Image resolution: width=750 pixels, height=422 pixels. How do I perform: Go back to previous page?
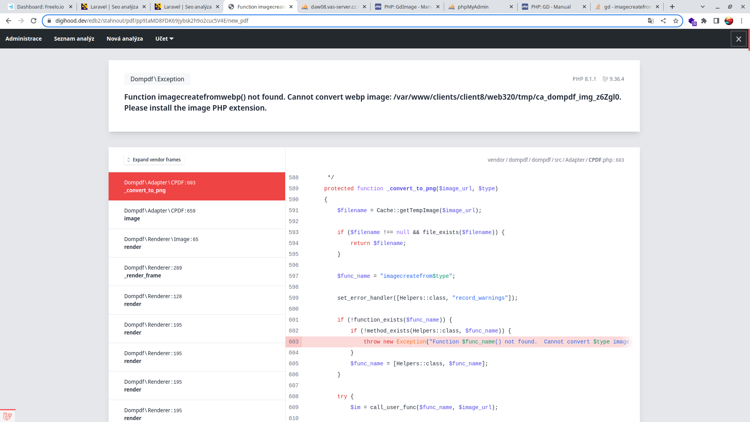pyautogui.click(x=9, y=21)
